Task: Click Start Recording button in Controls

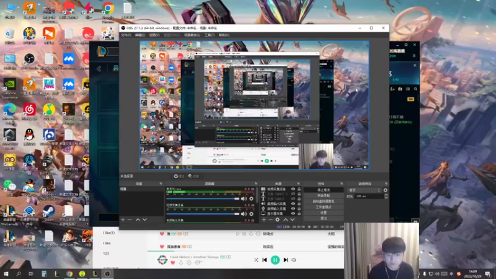Action: tap(323, 196)
